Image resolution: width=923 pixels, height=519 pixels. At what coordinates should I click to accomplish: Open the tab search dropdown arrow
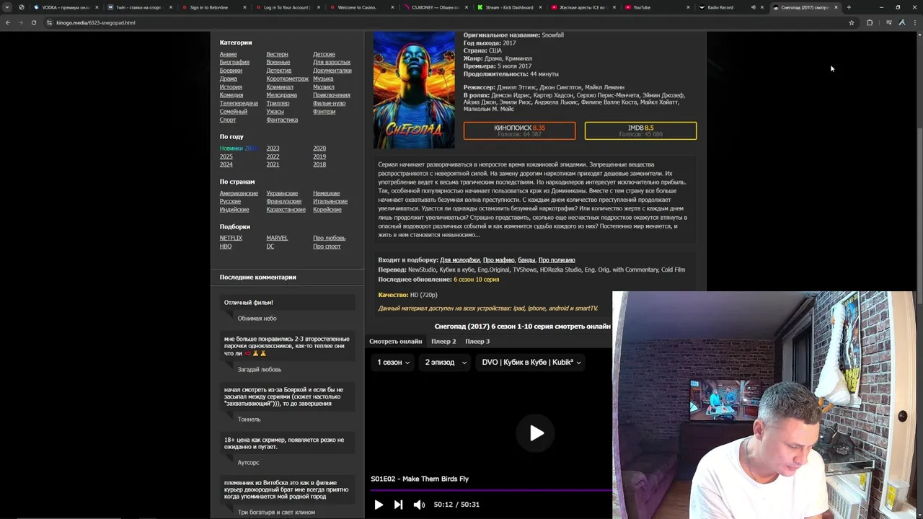(7, 7)
